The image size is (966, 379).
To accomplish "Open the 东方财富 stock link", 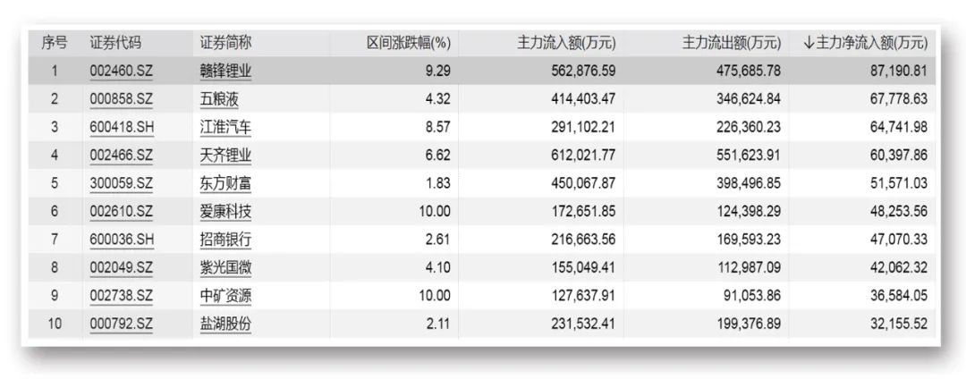I will tap(225, 184).
